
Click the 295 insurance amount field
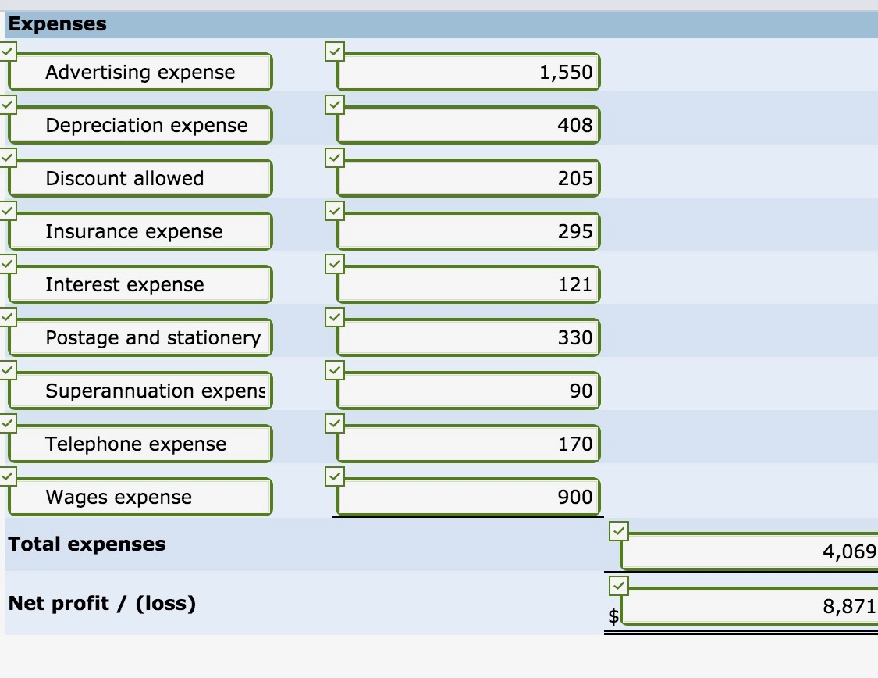[x=468, y=231]
